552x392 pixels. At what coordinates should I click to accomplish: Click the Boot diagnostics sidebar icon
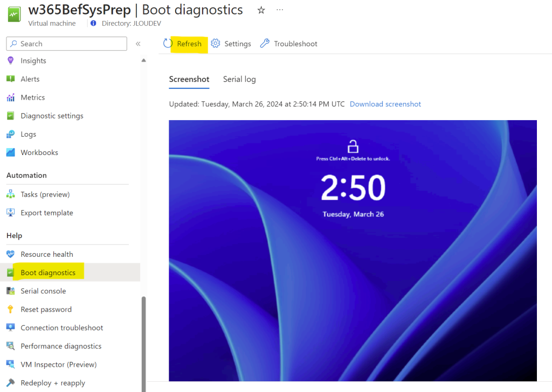(11, 272)
